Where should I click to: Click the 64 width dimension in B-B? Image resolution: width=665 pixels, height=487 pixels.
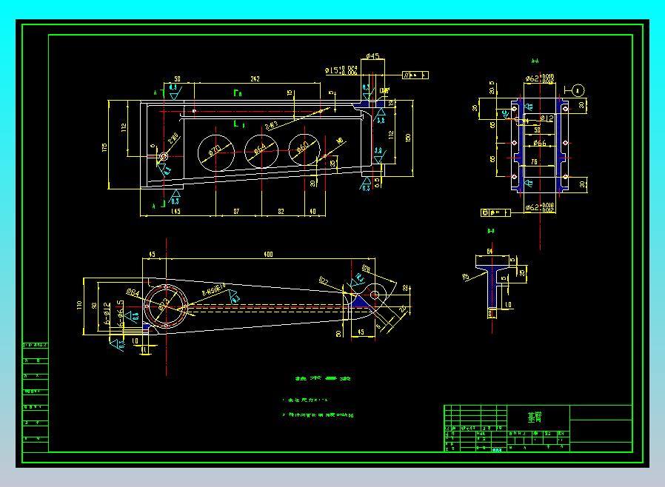tap(489, 252)
